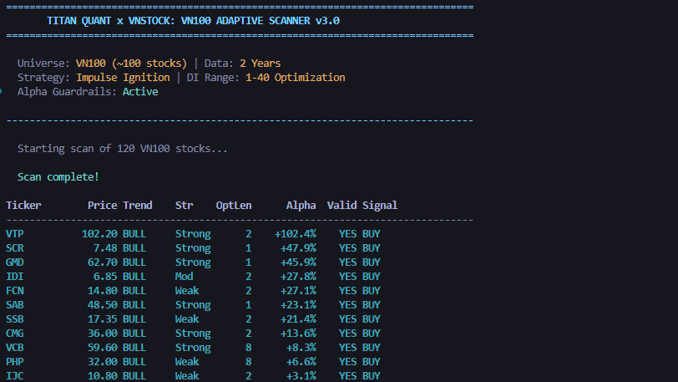The image size is (678, 382).
Task: Click the "Price" column header
Action: click(103, 206)
